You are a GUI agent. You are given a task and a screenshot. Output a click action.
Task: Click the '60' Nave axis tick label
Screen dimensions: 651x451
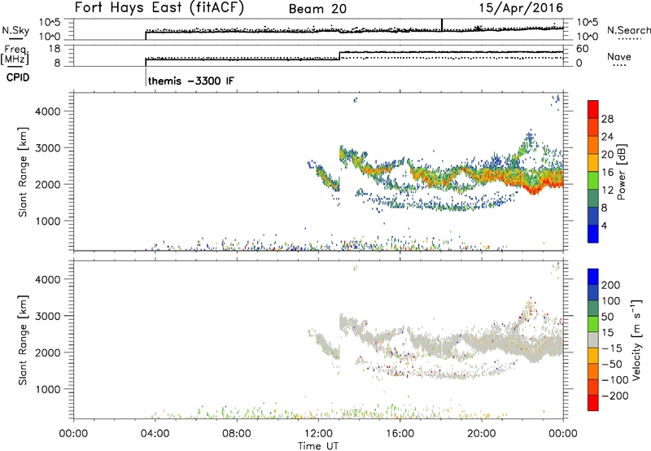(x=583, y=49)
